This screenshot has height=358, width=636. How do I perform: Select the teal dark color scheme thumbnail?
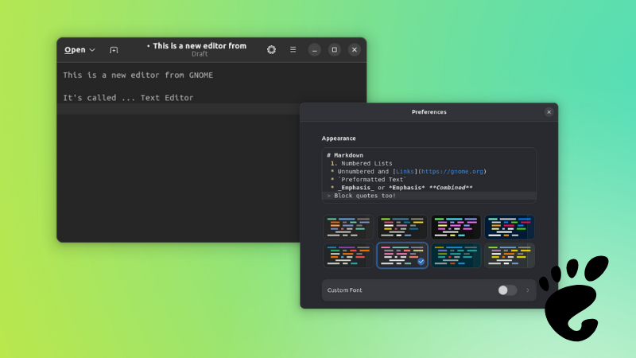point(456,255)
